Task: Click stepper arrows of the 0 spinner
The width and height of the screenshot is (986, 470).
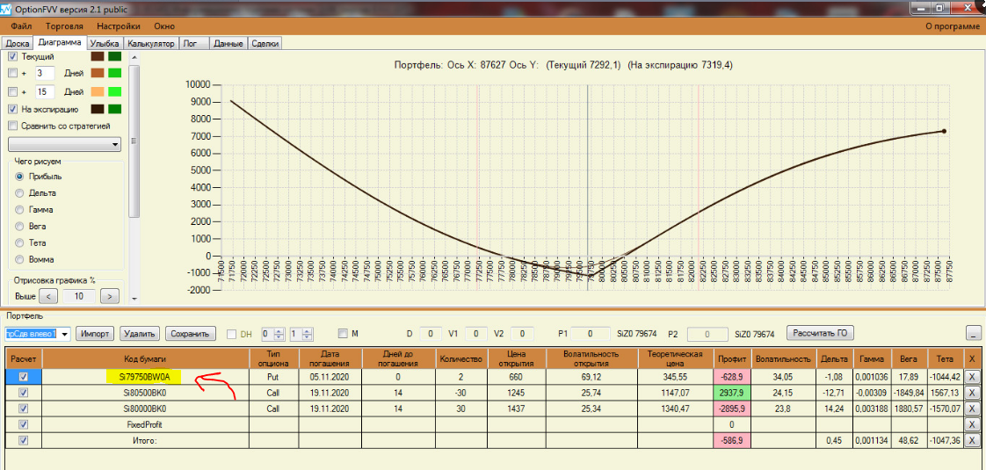Action: (x=279, y=334)
